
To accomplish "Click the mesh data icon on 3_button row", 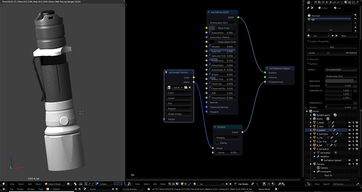I will click(x=331, y=130).
